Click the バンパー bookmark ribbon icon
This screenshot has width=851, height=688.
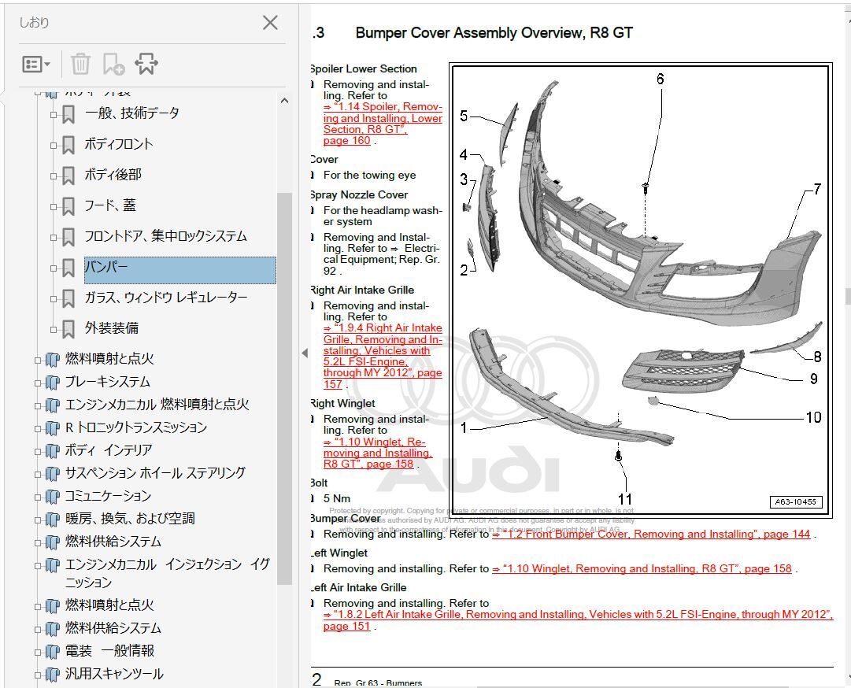68,268
